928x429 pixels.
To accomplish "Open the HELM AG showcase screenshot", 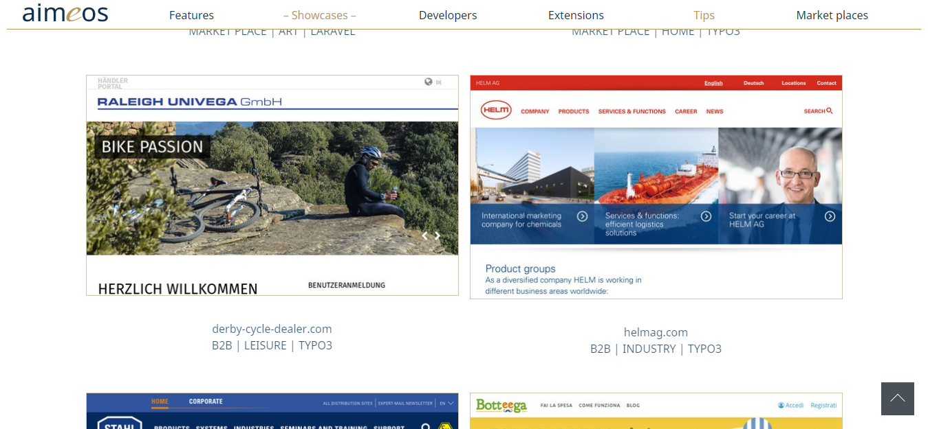I will 656,187.
